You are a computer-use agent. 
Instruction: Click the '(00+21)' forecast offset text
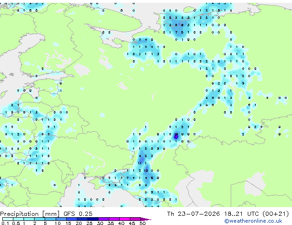[x=275, y=214]
